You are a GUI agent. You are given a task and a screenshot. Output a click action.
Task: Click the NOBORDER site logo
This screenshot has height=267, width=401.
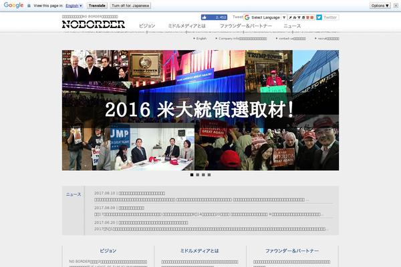point(94,24)
